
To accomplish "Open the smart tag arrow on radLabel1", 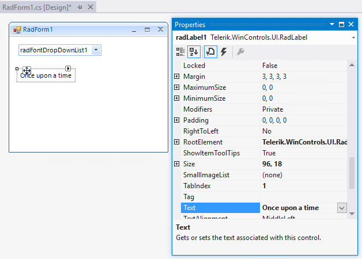I will point(68,68).
